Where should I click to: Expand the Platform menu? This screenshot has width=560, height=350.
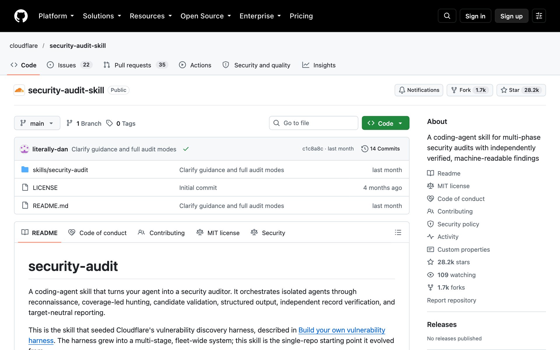56,16
